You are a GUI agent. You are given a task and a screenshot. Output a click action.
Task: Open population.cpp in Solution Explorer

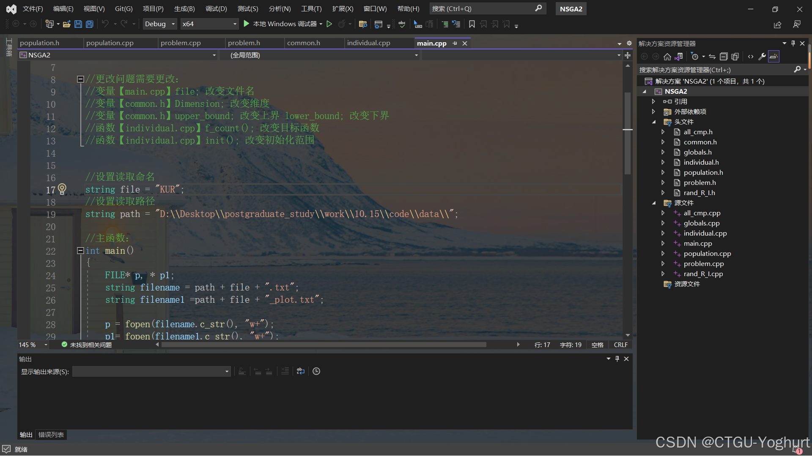point(707,254)
